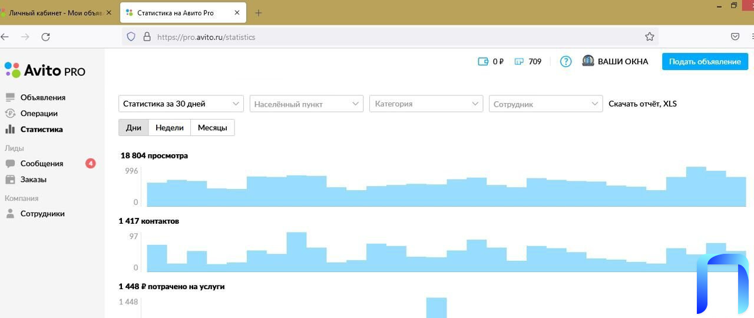The width and height of the screenshot is (754, 318).
Task: Open the Pocket save icon
Action: point(735,37)
